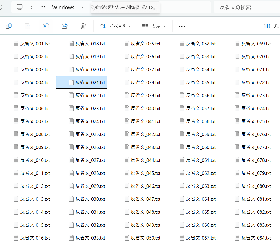Click the Windows folder in the breadcrumb
This screenshot has width=280, height=245.
(63, 7)
